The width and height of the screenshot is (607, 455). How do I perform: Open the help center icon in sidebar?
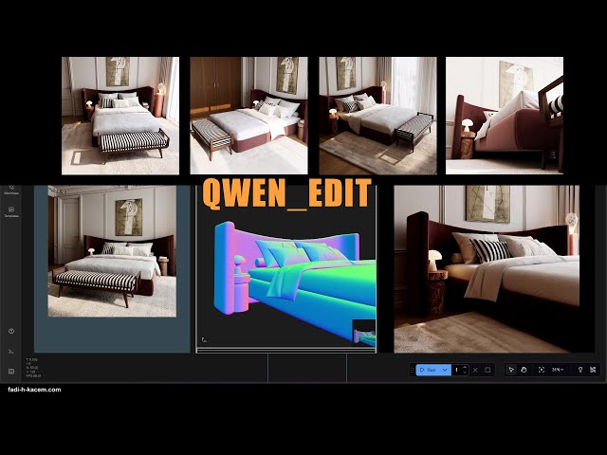point(11,331)
